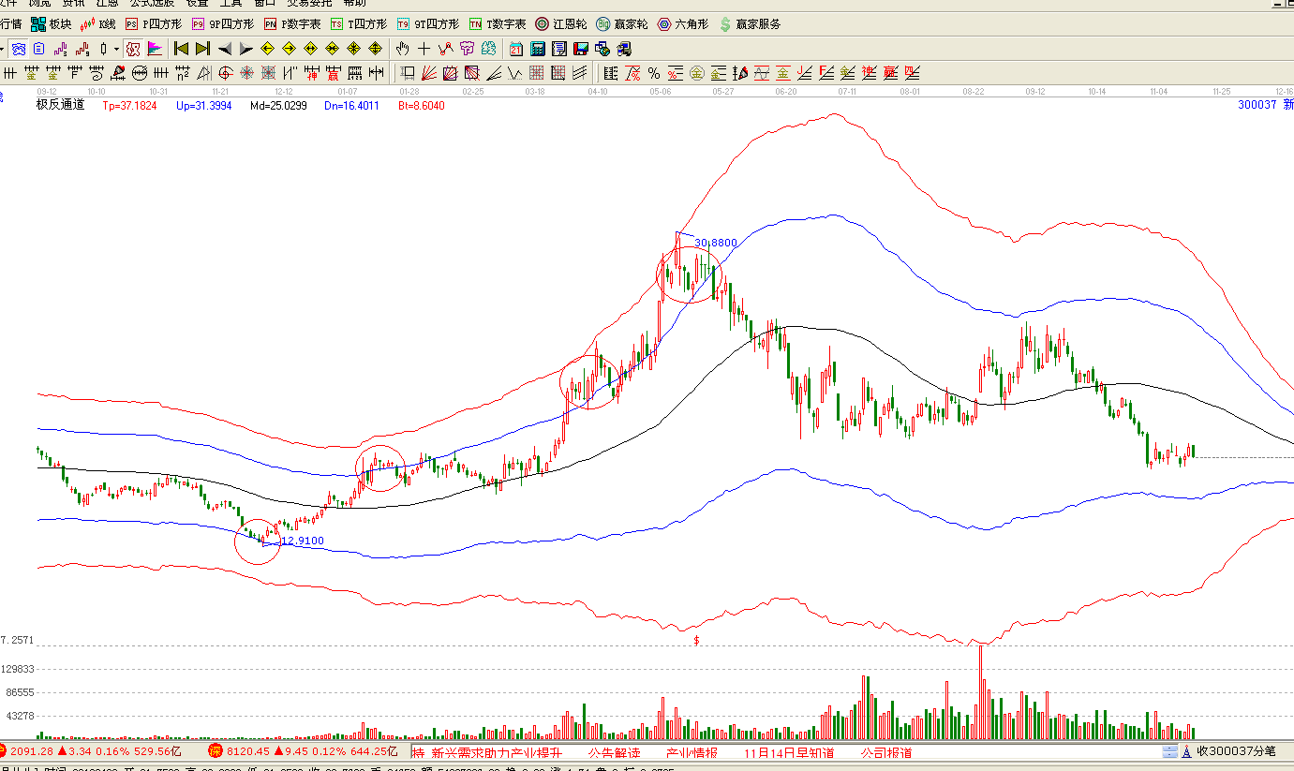1294x771 pixels.
Task: Open the 11月14日早知道 link
Action: 789,753
